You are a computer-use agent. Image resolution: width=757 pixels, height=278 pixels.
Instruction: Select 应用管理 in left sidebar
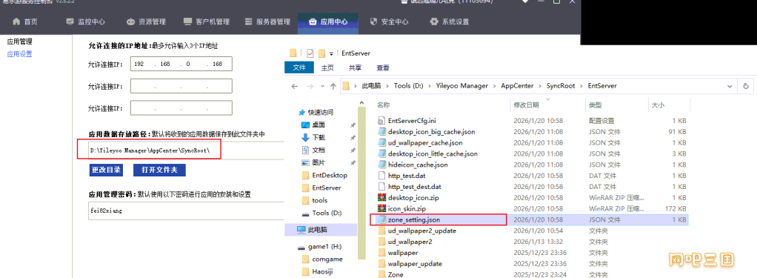(20, 42)
